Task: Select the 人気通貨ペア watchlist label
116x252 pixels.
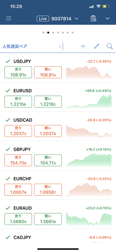Action: (x=15, y=46)
